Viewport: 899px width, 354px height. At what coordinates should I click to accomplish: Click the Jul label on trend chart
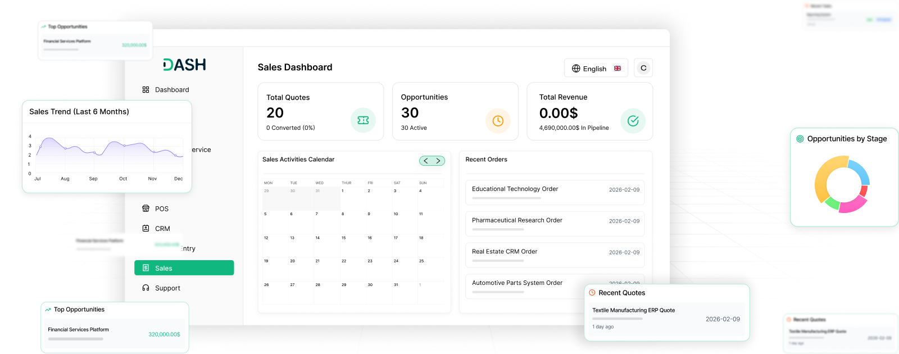click(38, 179)
